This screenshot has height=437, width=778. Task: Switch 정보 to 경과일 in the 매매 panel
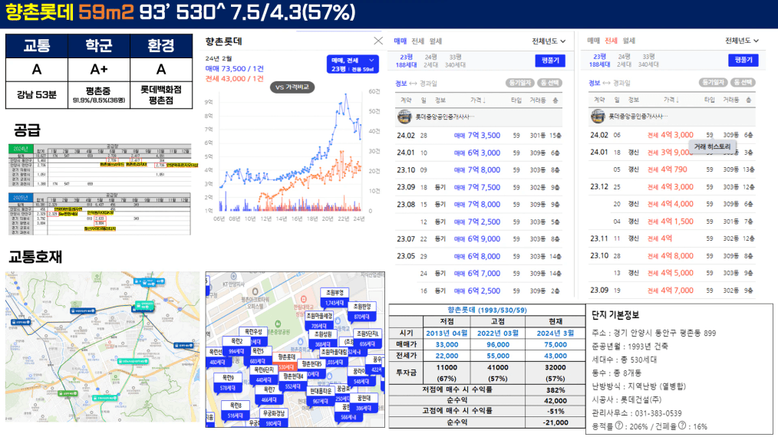[428, 84]
